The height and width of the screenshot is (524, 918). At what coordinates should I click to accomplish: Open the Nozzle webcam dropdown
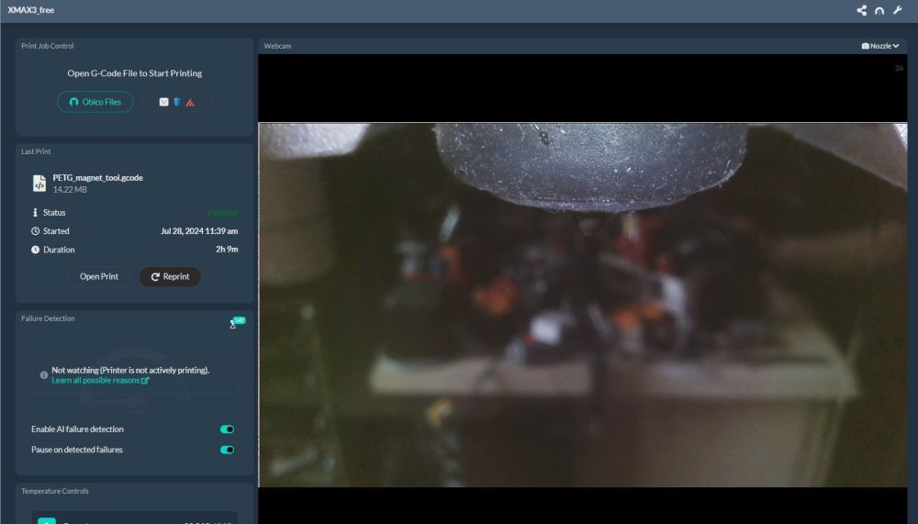click(880, 46)
